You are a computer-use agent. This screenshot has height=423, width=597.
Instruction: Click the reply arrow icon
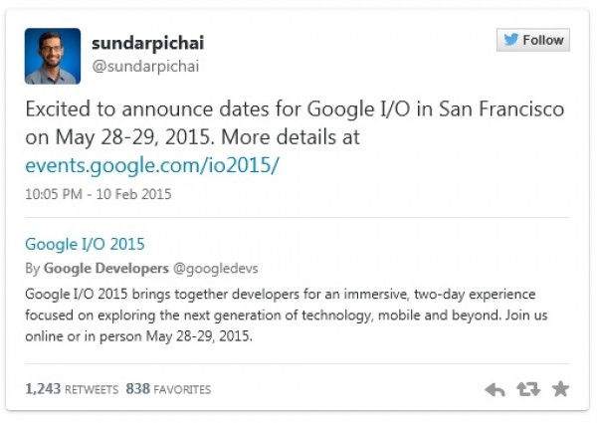tap(495, 389)
